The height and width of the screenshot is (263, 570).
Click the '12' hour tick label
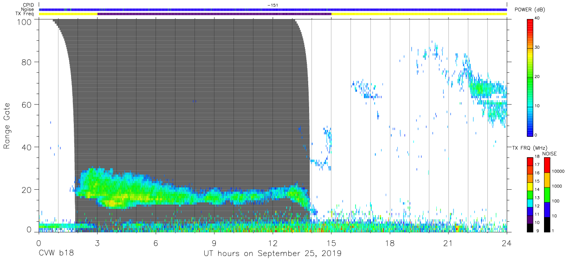click(x=273, y=243)
